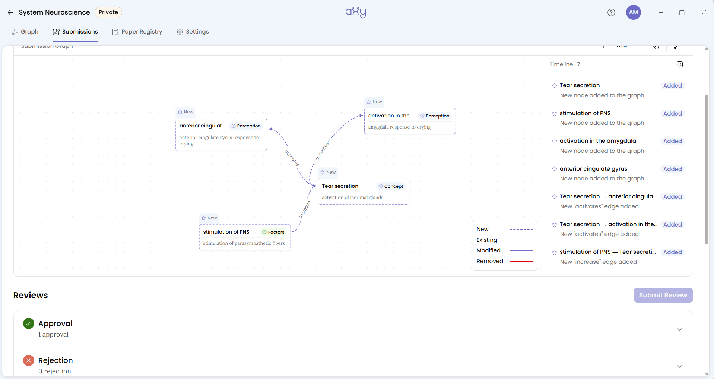Open help via the question mark icon
Image resolution: width=714 pixels, height=379 pixels.
tap(611, 12)
